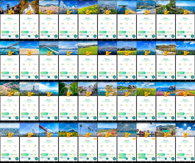Close the mountain lake reflection Pikachu card
The image size is (195, 163).
point(68,77)
